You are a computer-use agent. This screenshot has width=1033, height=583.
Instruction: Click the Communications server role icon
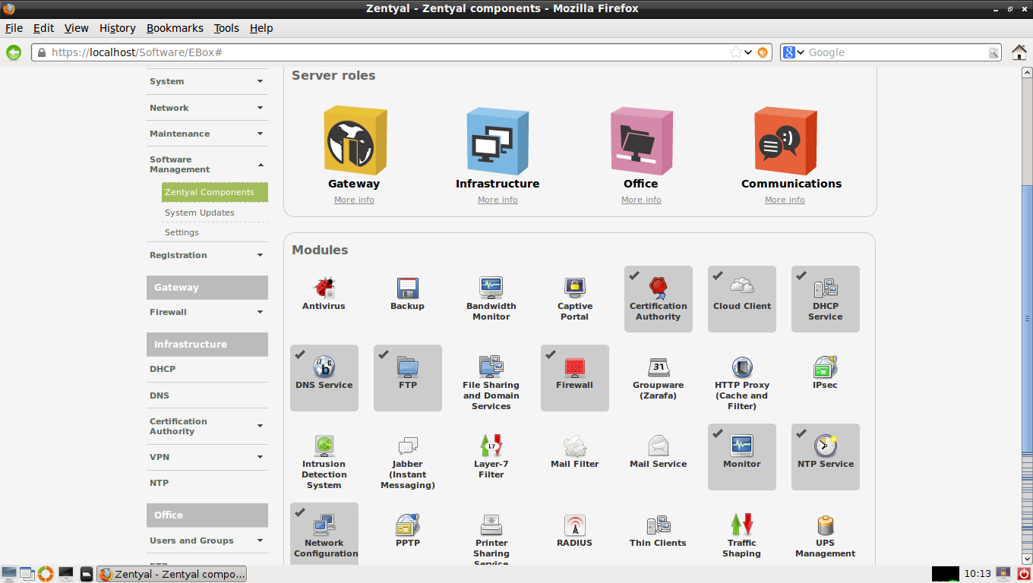click(785, 140)
